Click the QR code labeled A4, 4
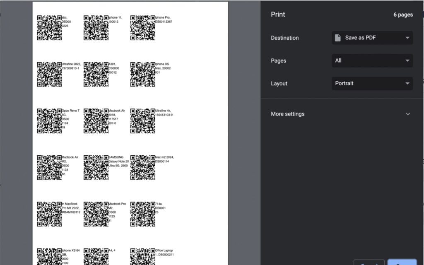The image size is (424, 265). tap(96, 257)
